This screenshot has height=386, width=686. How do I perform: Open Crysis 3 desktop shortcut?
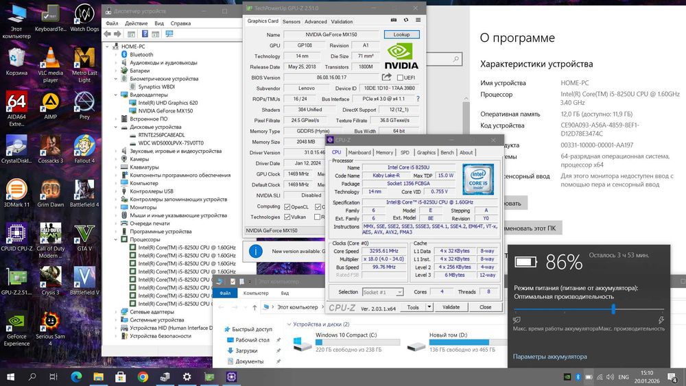coord(50,280)
